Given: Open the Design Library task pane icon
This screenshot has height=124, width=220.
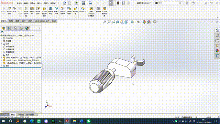Looking at the screenshot, I should click(x=217, y=35).
